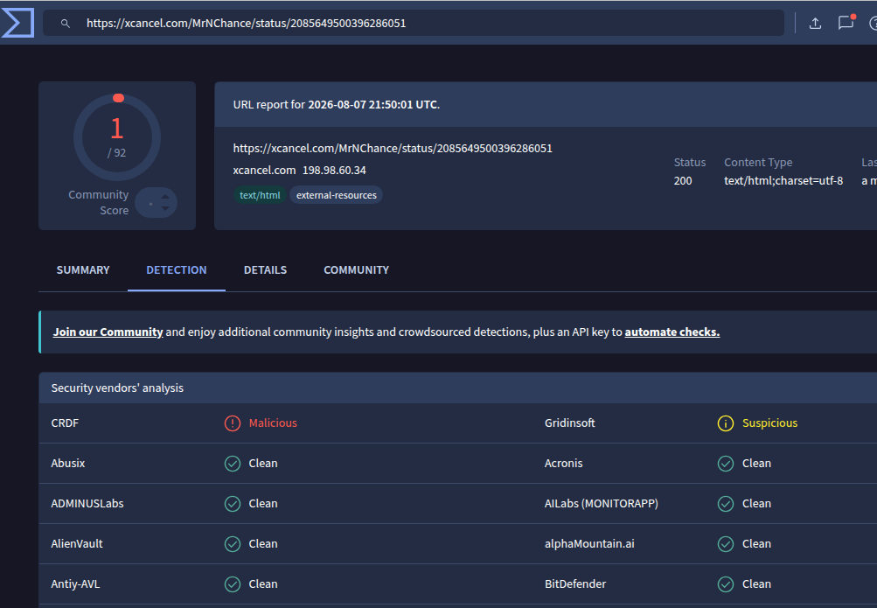
Task: Click the AlienVault clean checkmark icon
Action: pyautogui.click(x=232, y=544)
